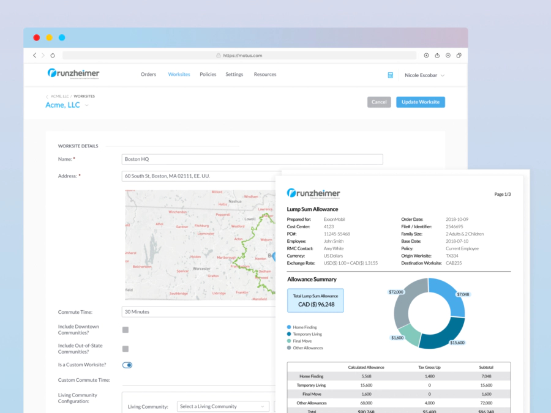This screenshot has width=551, height=413.
Task: Expand the Acme, LLC company dropdown
Action: click(86, 105)
